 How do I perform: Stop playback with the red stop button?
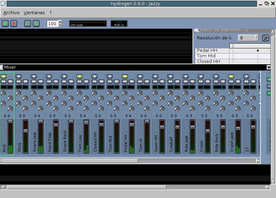click(x=14, y=23)
